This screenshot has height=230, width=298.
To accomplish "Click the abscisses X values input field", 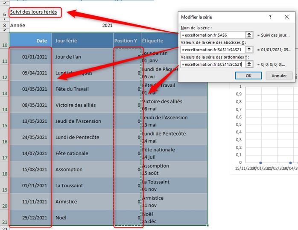I will 213,50.
